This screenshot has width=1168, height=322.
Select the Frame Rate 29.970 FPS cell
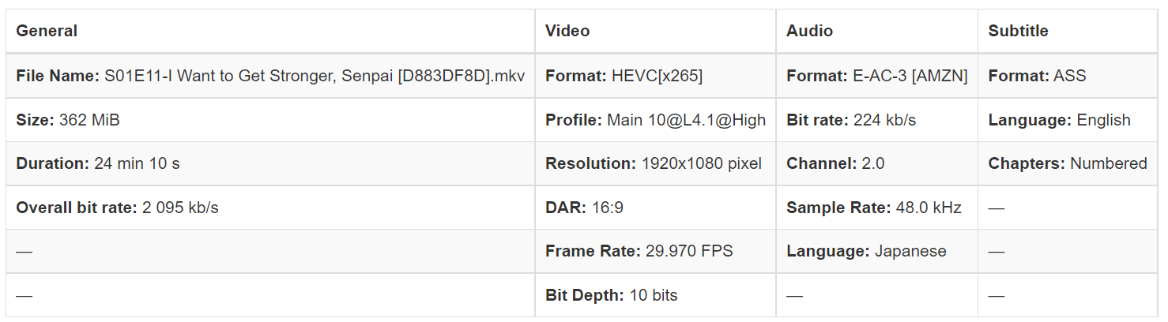(x=639, y=252)
